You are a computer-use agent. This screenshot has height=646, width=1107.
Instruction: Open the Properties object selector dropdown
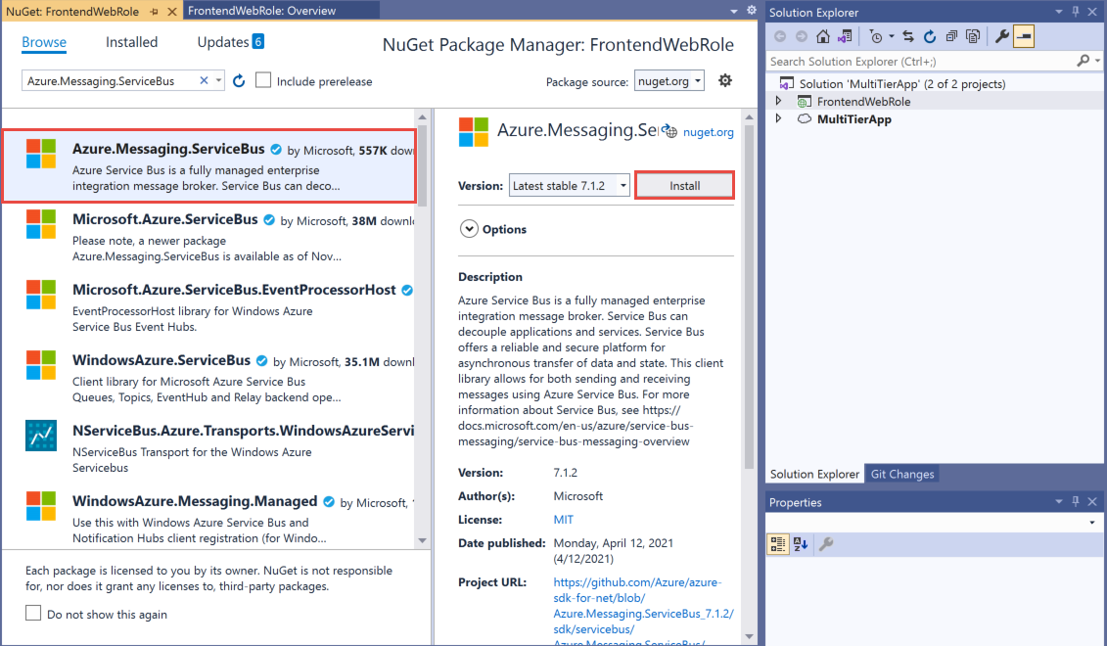[1092, 523]
